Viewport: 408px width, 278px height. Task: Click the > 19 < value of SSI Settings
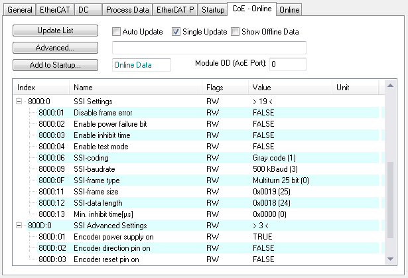263,102
